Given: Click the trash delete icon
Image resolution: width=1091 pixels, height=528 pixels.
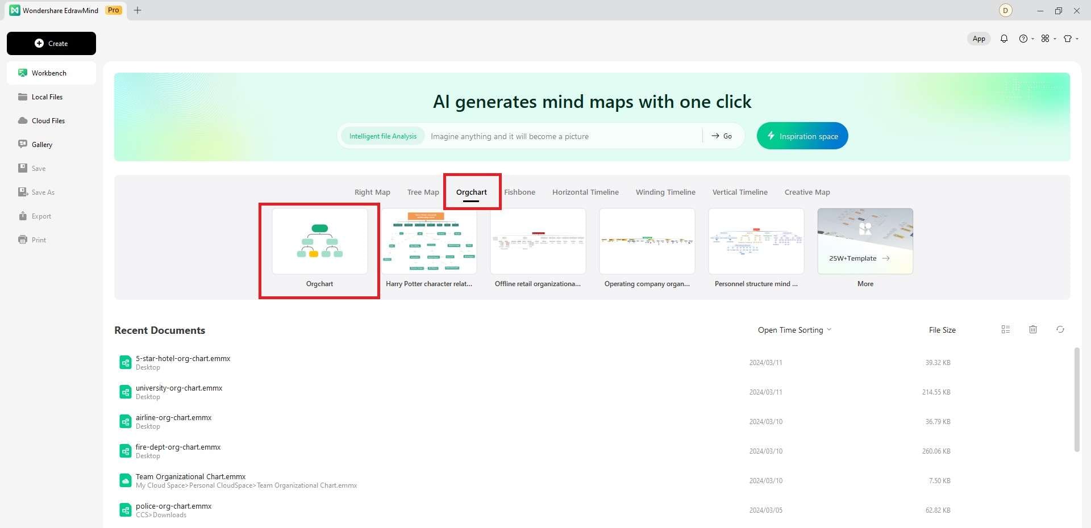Looking at the screenshot, I should (x=1033, y=329).
